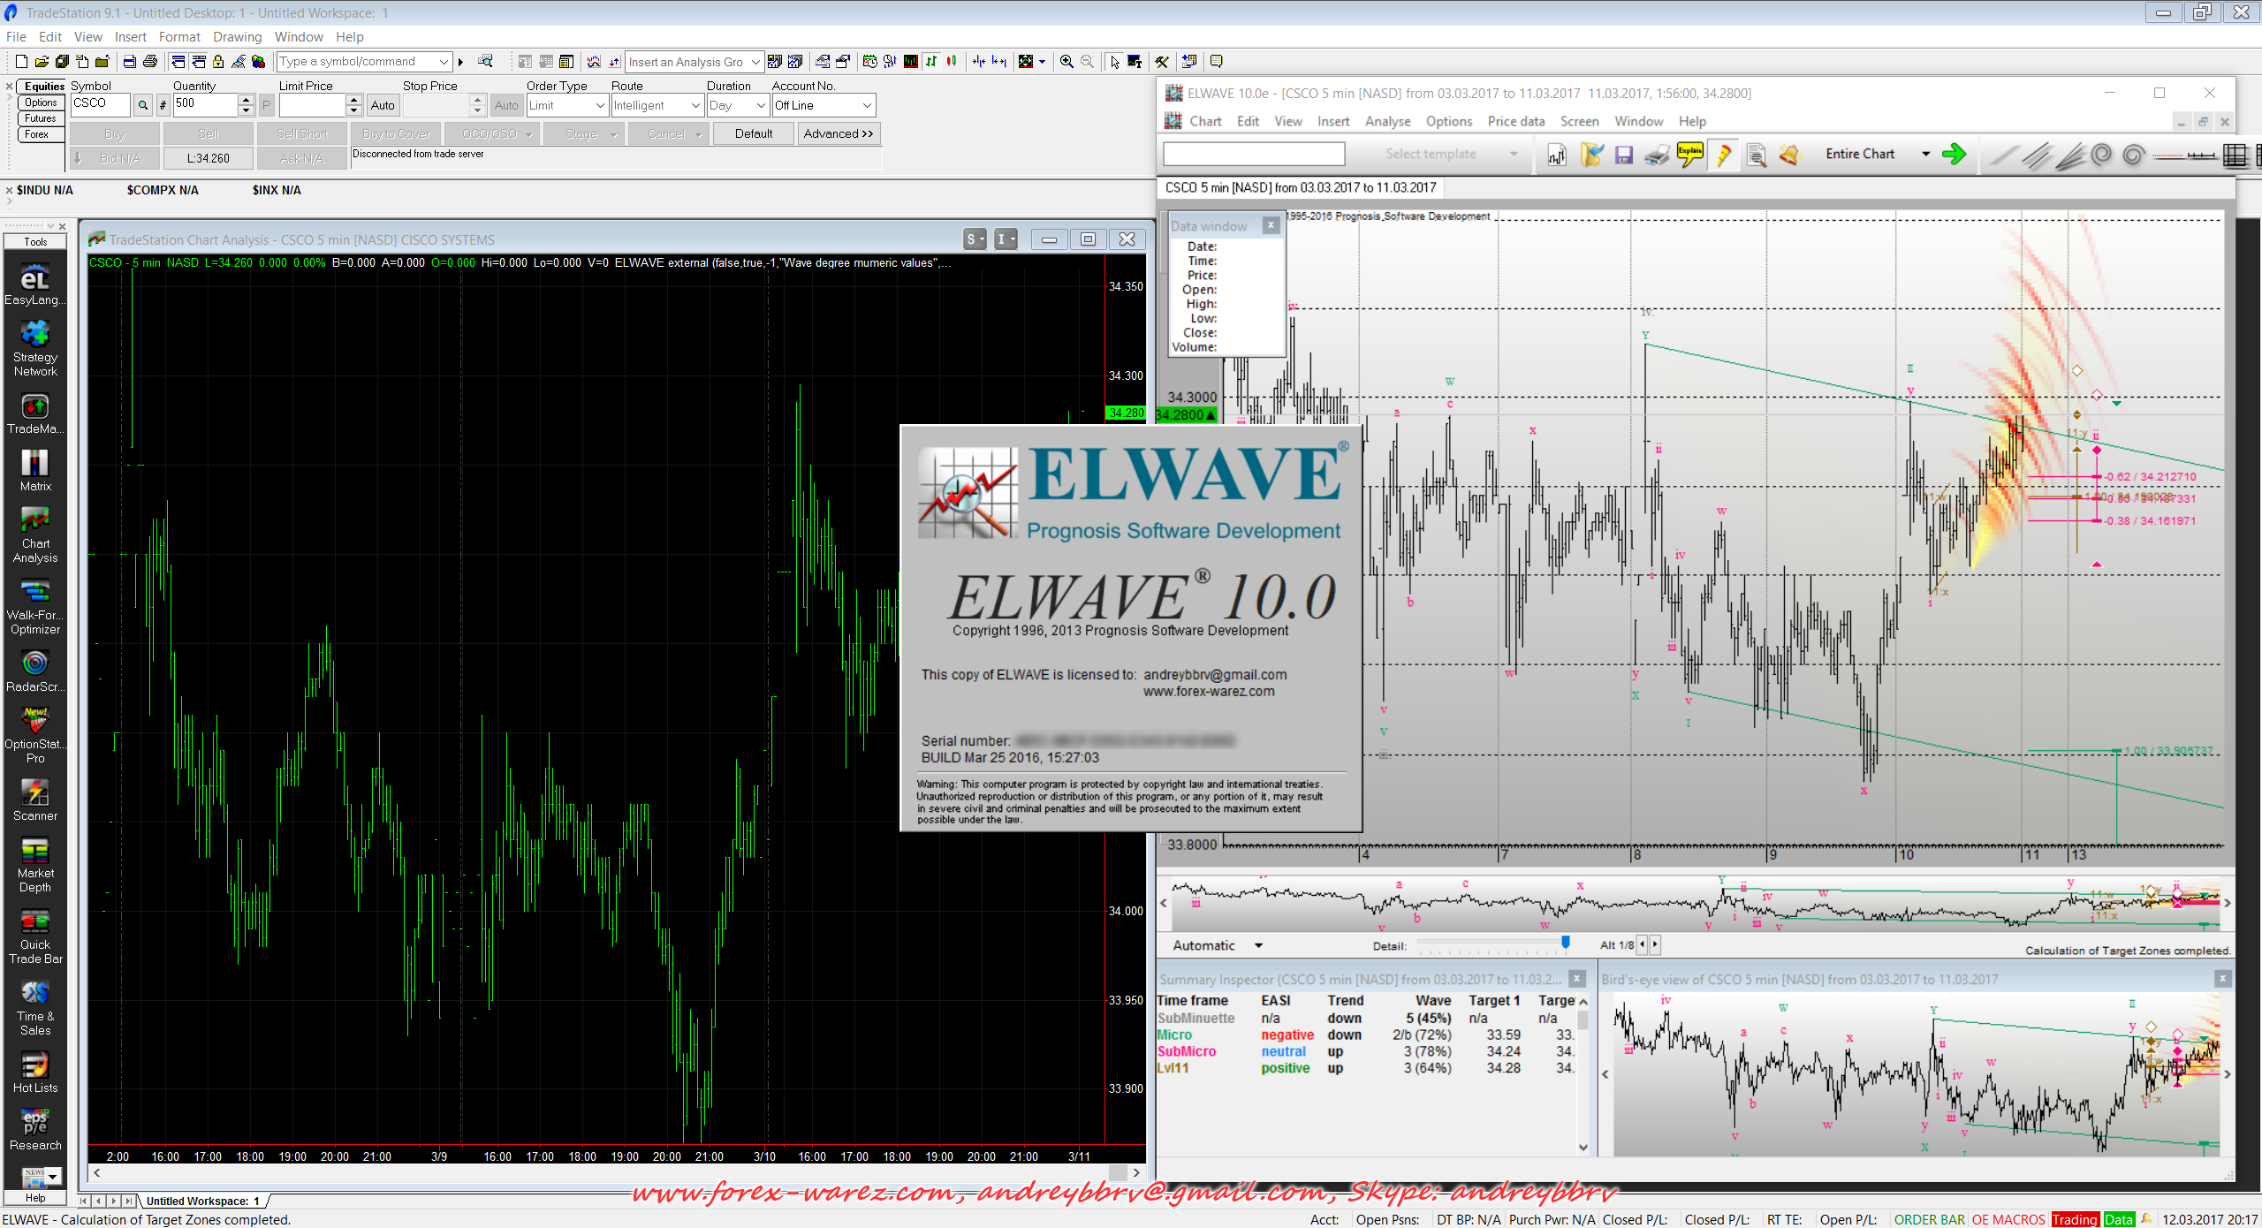Open the Analyse menu in ELWAVE
The width and height of the screenshot is (2262, 1228).
[x=1387, y=122]
